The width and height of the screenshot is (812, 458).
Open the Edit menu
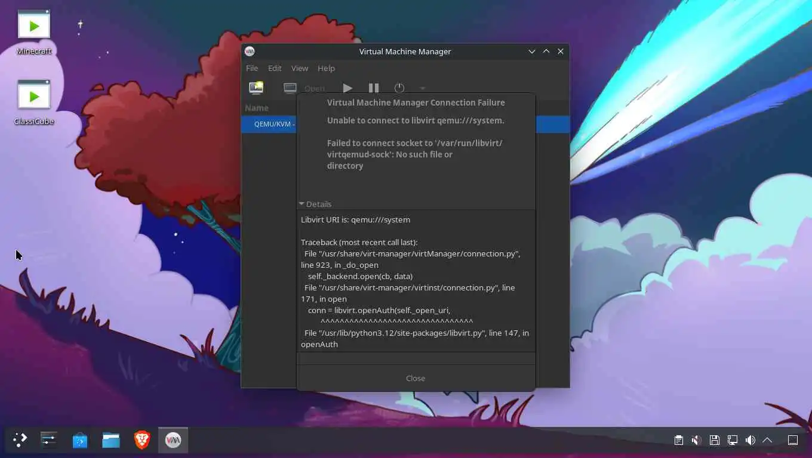(275, 68)
